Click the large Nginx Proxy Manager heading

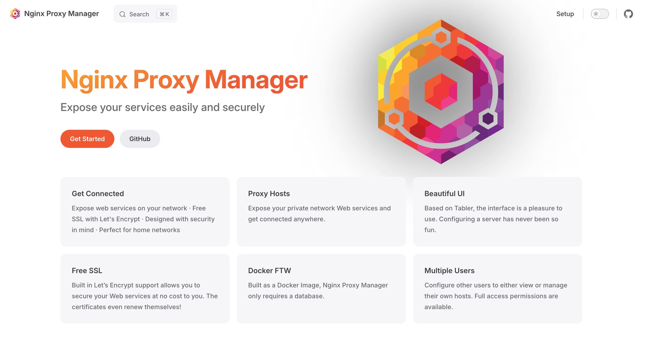click(x=184, y=80)
